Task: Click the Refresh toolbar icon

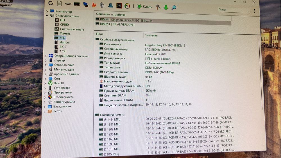Action: (x=51, y=3)
